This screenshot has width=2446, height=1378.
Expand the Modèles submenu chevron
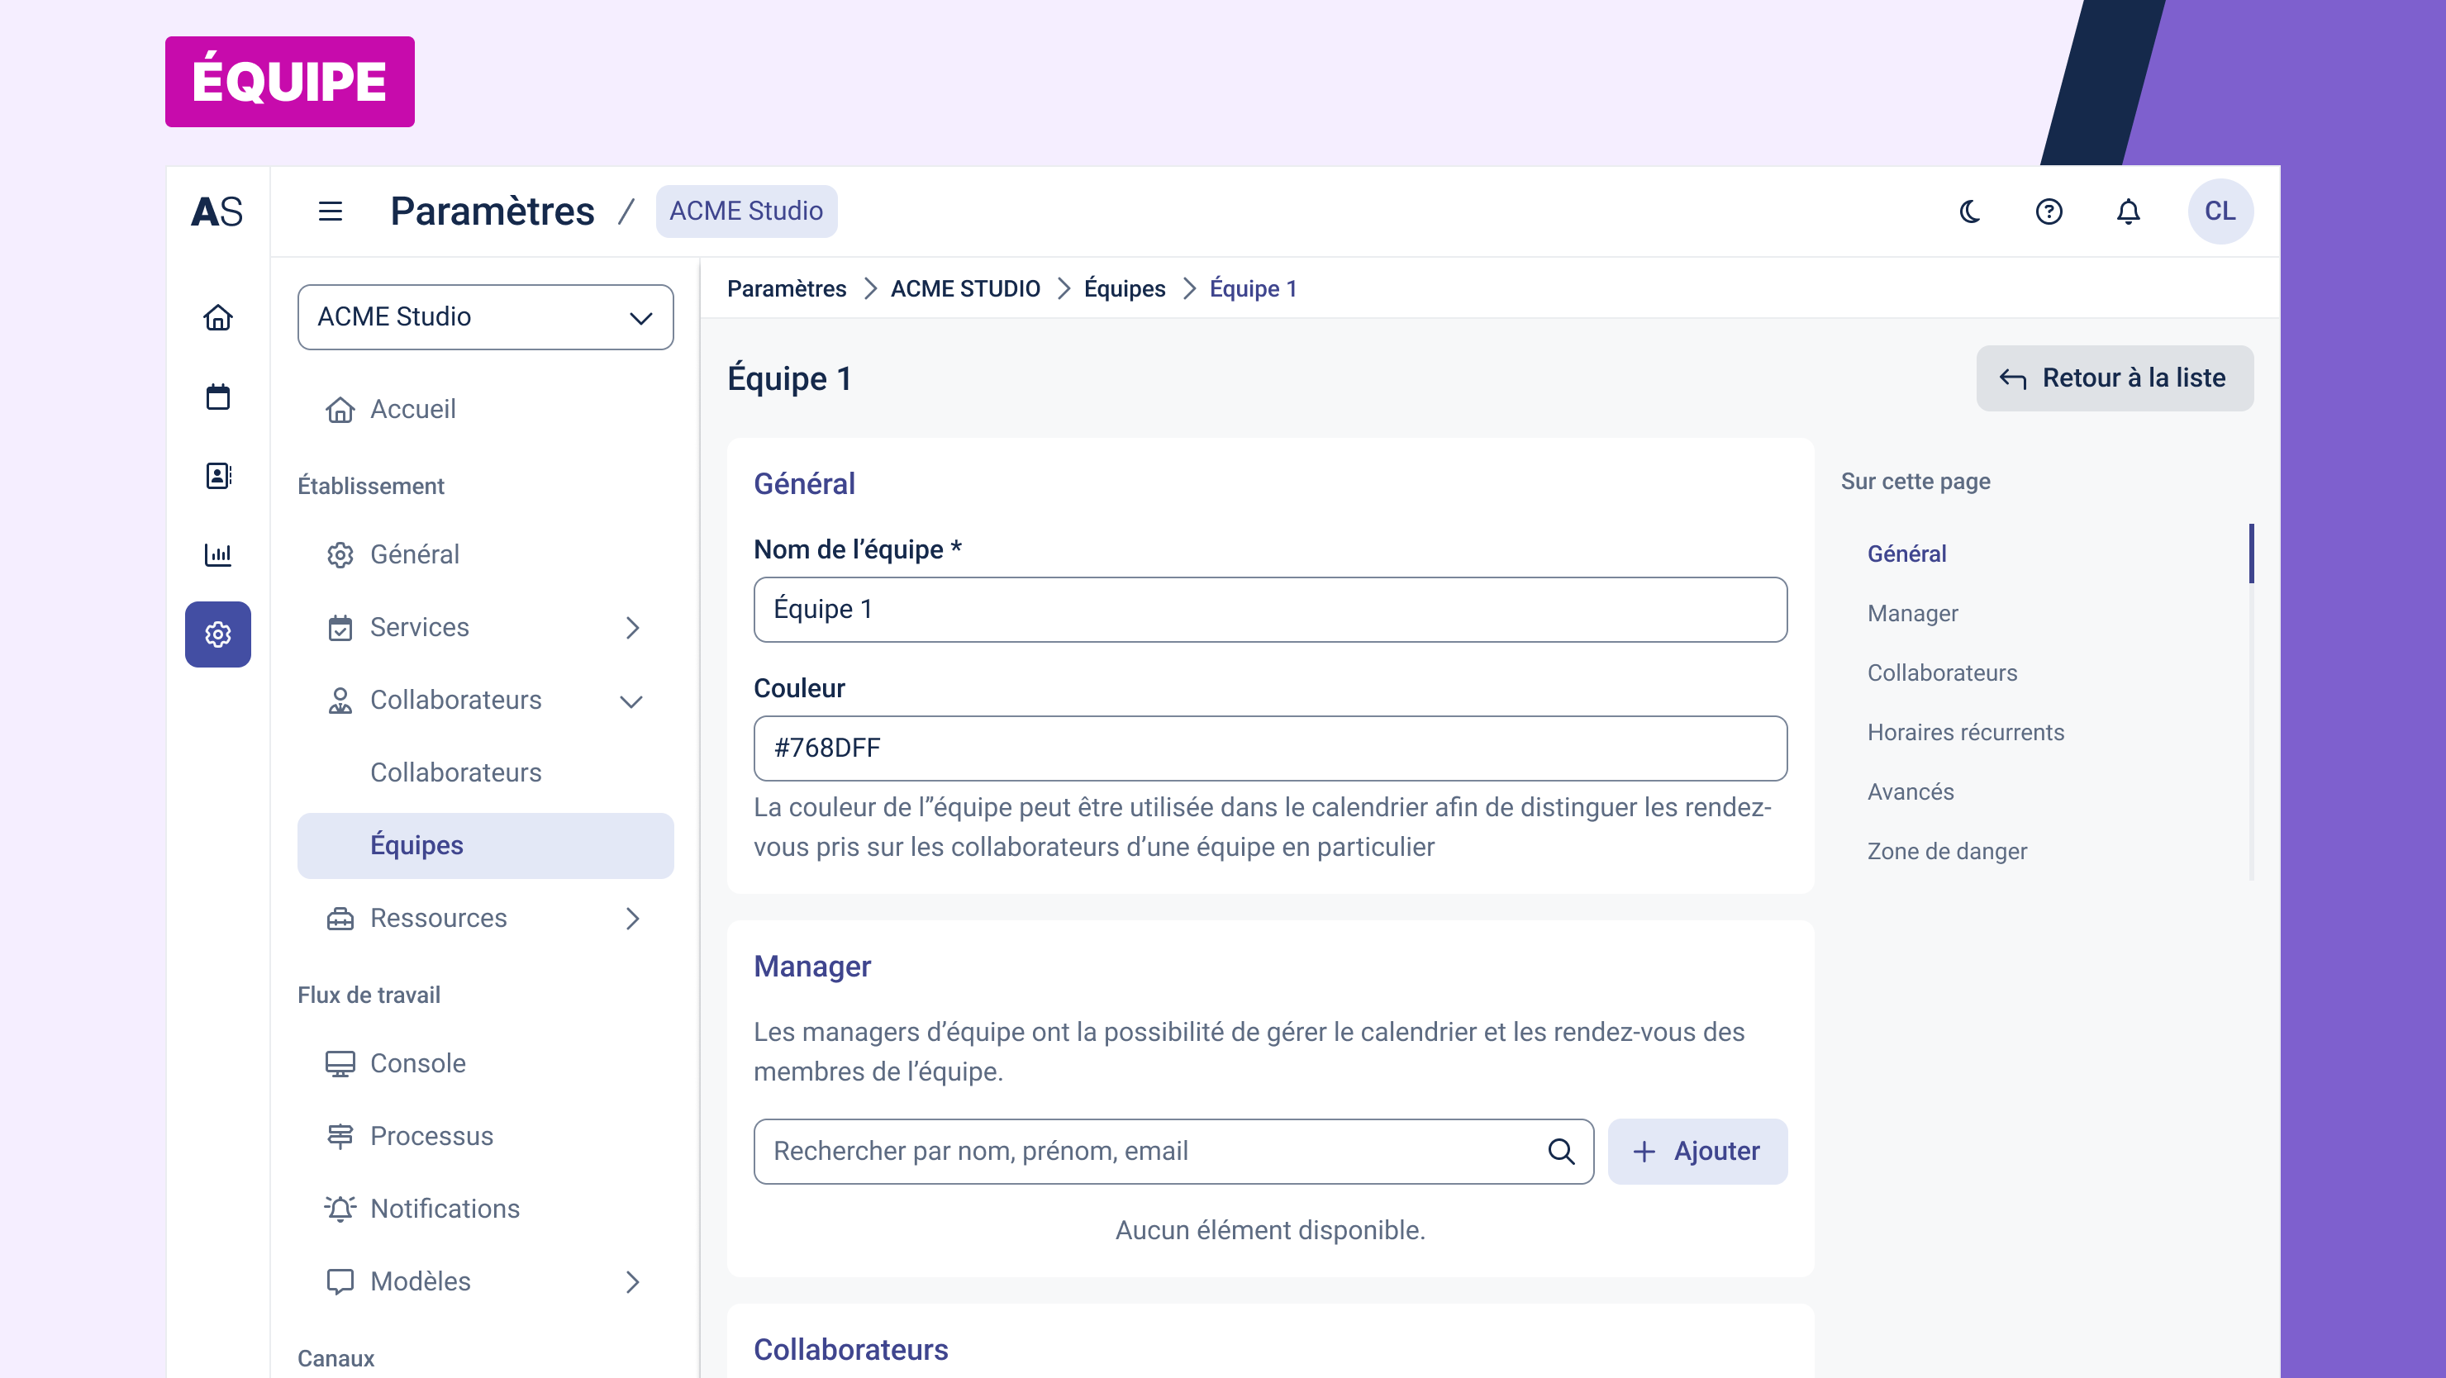[632, 1281]
